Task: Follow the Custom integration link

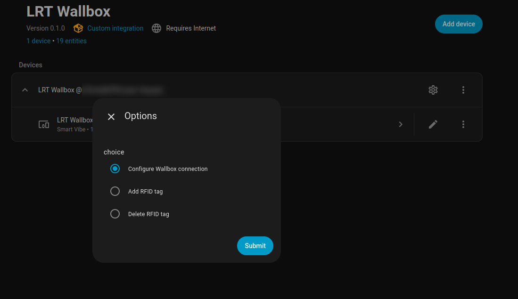Action: 115,28
